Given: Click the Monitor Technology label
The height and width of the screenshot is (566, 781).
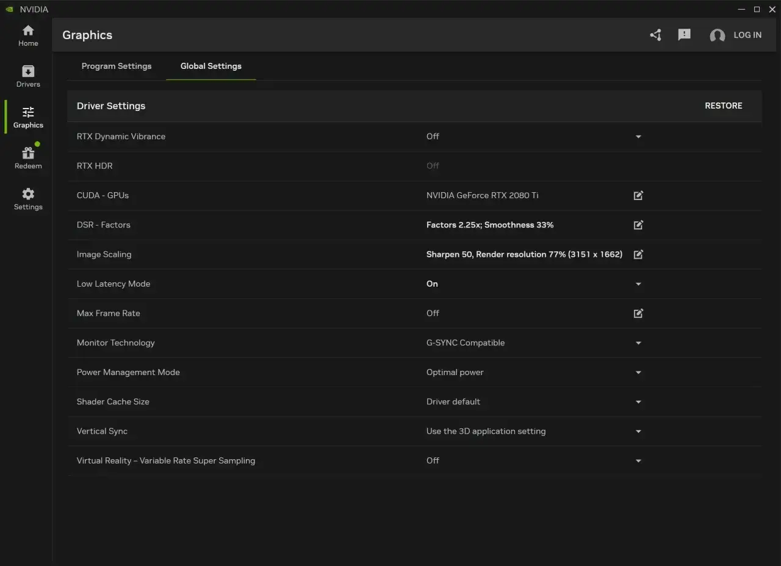Looking at the screenshot, I should pyautogui.click(x=116, y=343).
